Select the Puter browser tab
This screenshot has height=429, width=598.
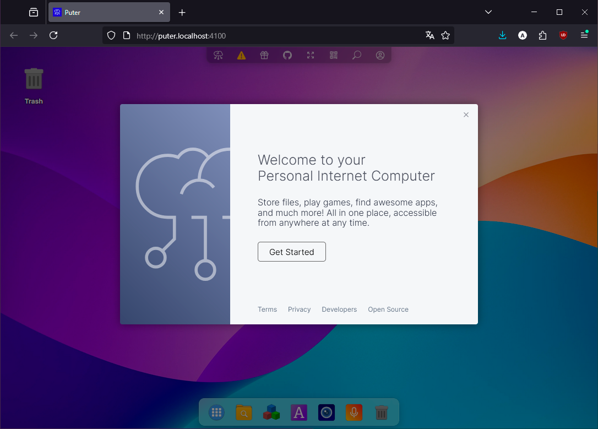point(109,12)
